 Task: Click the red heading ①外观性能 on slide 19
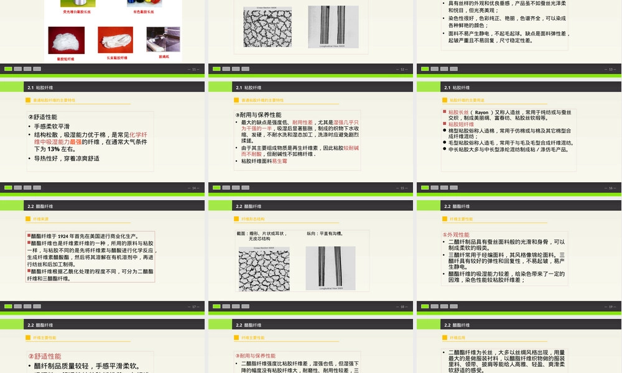[456, 234]
